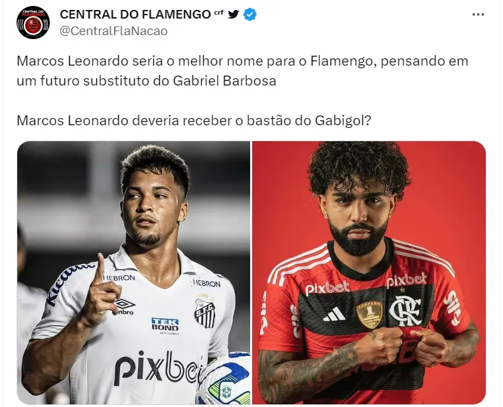The width and height of the screenshot is (503, 407).
Task: Click the Umbro logo on the white jersey
Action: pyautogui.click(x=125, y=307)
